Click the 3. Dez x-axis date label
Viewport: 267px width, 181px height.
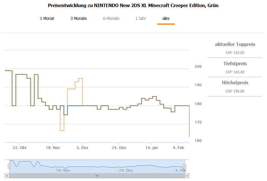pos(82,148)
